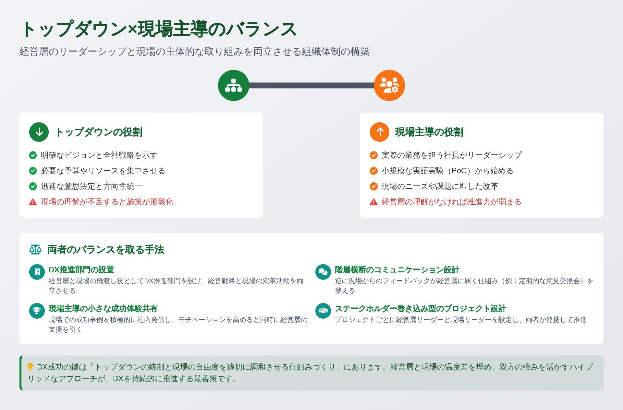Click the トップダウンの役割 heading
Screen dimensions: 623x410
coord(99,132)
